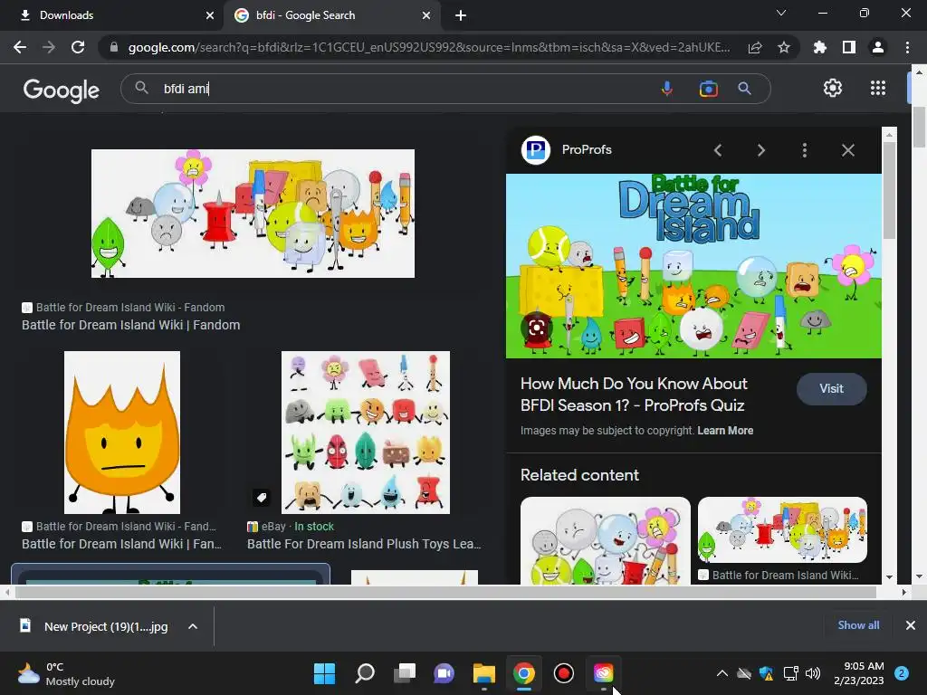The height and width of the screenshot is (695, 927).
Task: Open clock and calendar at 9:05 AM
Action: coord(858,673)
